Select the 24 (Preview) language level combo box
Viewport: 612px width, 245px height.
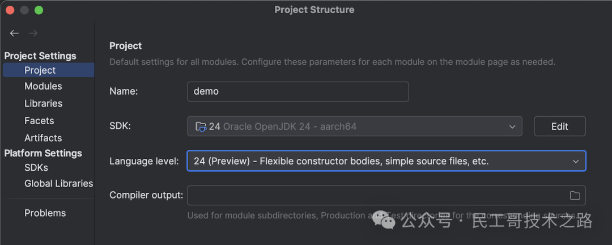[386, 161]
